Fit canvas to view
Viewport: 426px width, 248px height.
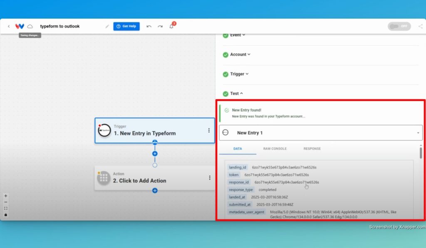6,209
